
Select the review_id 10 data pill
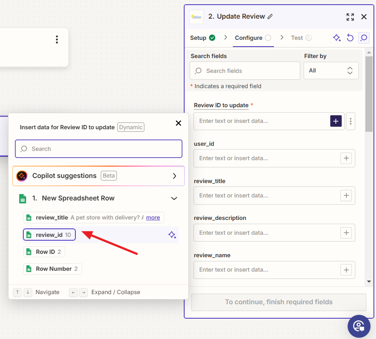(49, 235)
